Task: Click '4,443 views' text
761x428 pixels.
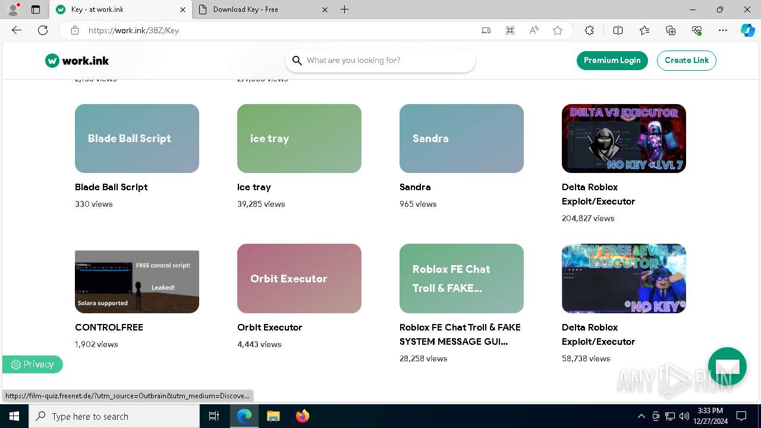Action: (259, 344)
